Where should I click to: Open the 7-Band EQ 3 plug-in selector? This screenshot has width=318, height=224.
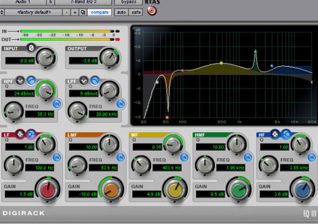coord(83,2)
